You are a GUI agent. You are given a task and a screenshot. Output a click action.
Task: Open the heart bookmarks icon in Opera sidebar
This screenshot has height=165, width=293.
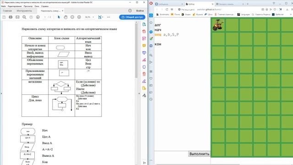(x=151, y=78)
